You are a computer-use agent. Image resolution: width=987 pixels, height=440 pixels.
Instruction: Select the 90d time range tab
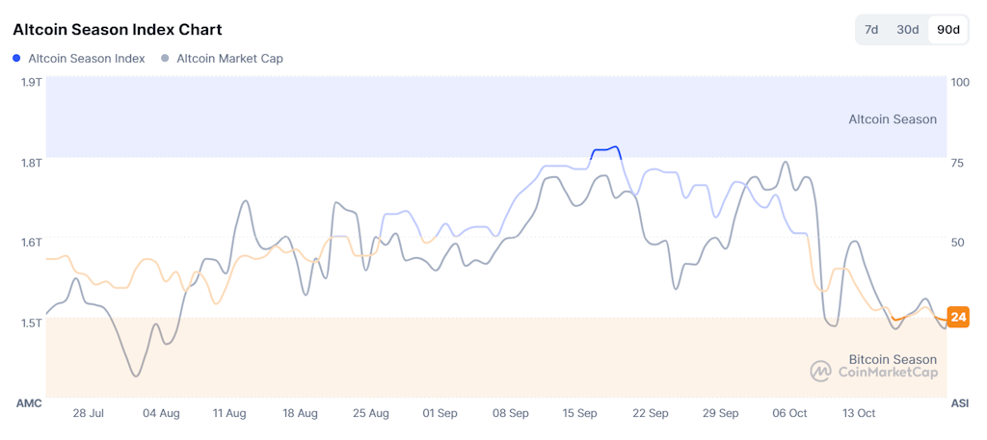[948, 30]
